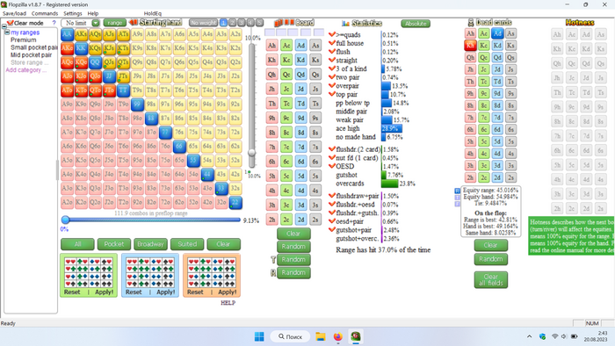Toggle AKs in the starting hand matrix
This screenshot has height=346, width=615.
click(81, 34)
